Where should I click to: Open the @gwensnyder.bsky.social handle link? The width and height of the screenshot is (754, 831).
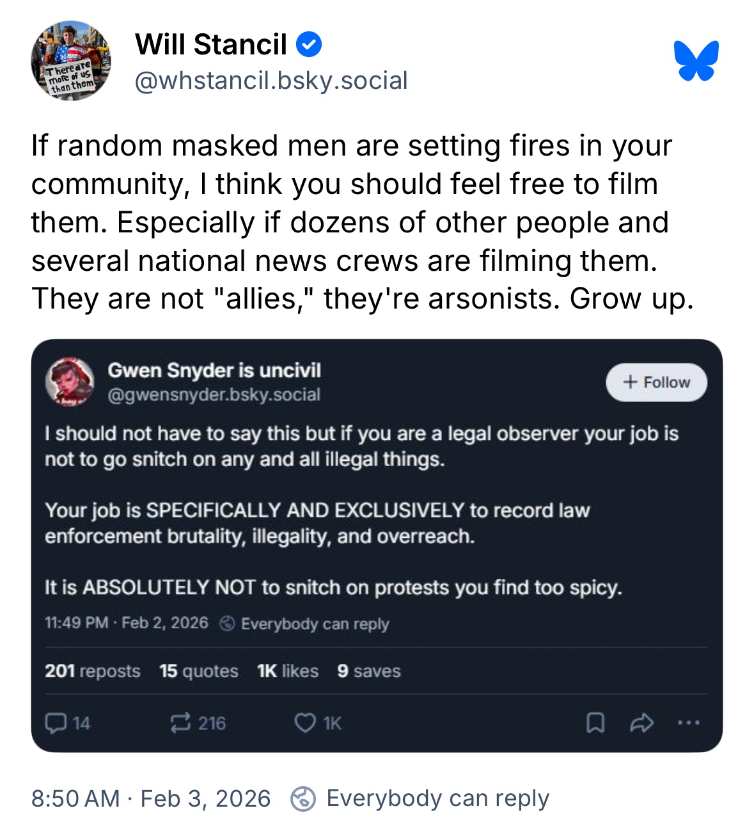click(x=214, y=394)
